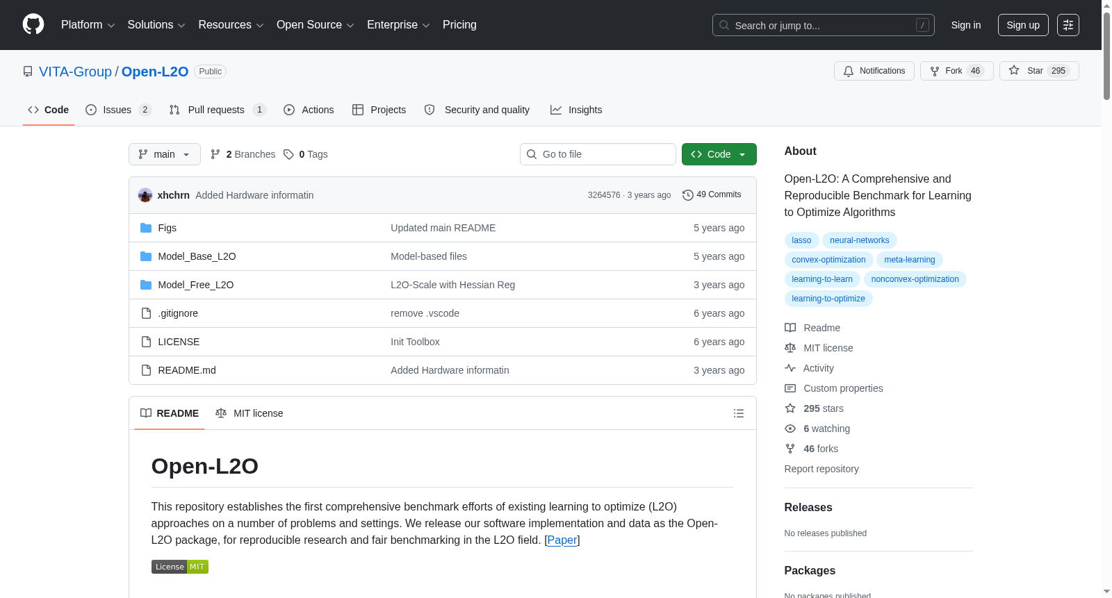Click the Sign in link

pyautogui.click(x=966, y=25)
